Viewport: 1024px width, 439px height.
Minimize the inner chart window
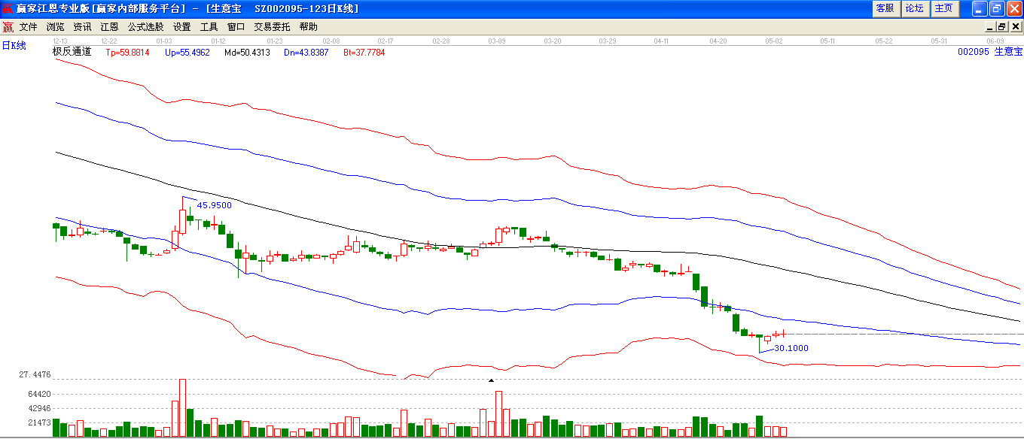[991, 27]
